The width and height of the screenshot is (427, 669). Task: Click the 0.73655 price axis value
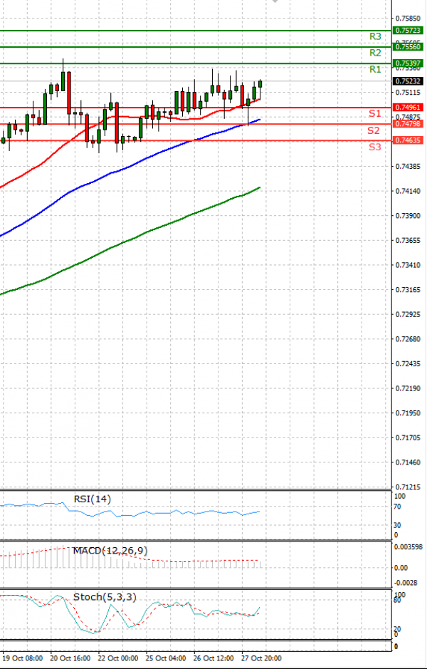point(408,241)
